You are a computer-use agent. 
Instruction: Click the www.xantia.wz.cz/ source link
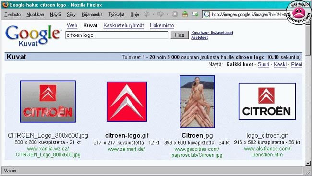pyautogui.click(x=48, y=152)
